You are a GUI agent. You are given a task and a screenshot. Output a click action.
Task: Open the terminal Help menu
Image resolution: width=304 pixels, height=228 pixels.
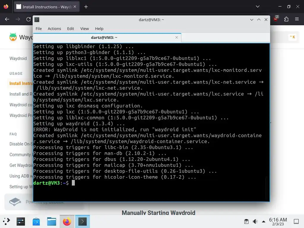[x=99, y=28]
